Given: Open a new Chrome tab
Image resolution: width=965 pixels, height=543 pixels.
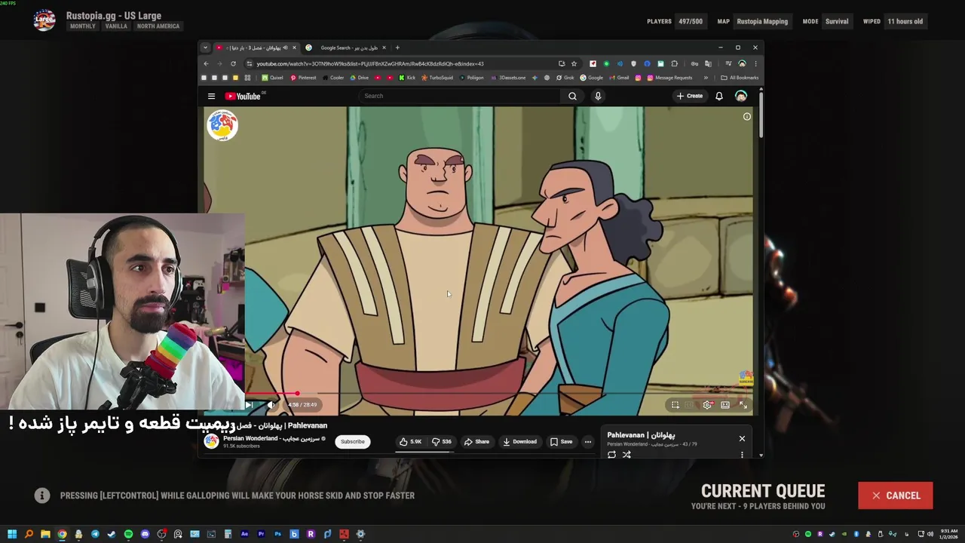Looking at the screenshot, I should pos(398,48).
